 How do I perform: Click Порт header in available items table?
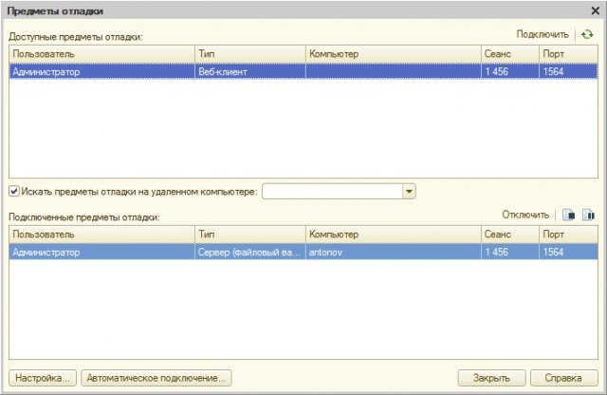point(568,54)
